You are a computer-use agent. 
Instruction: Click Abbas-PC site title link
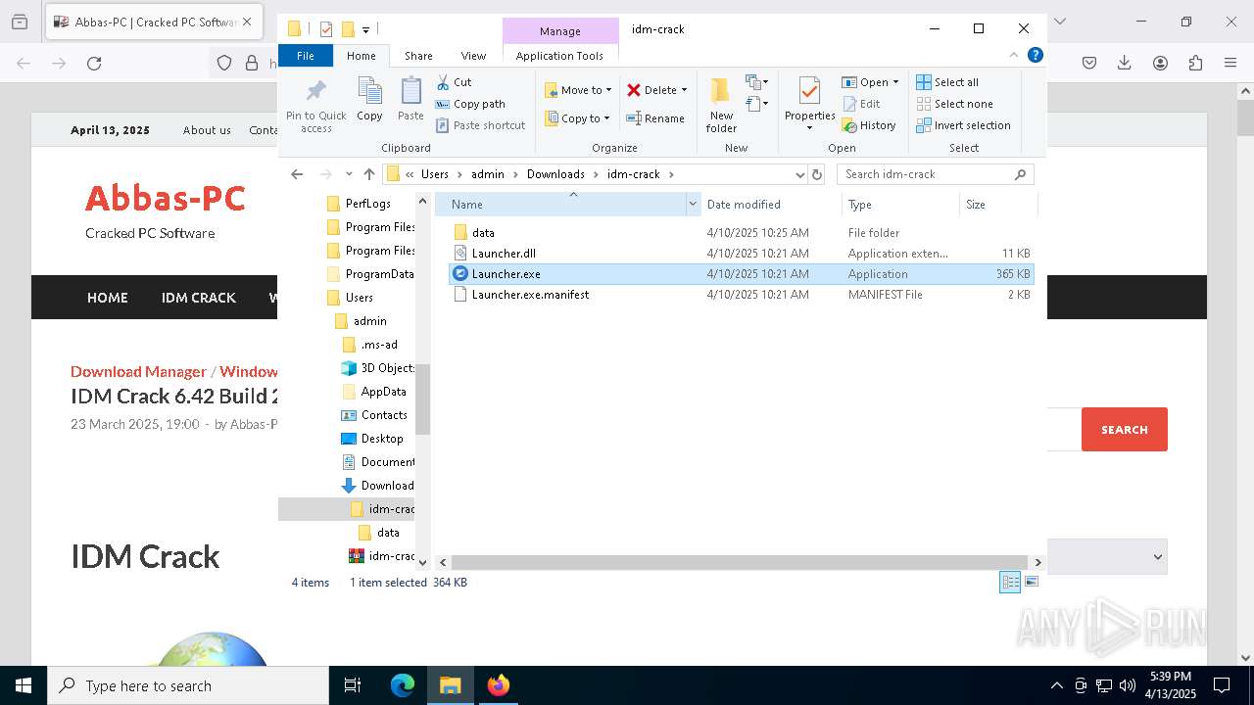pyautogui.click(x=166, y=198)
